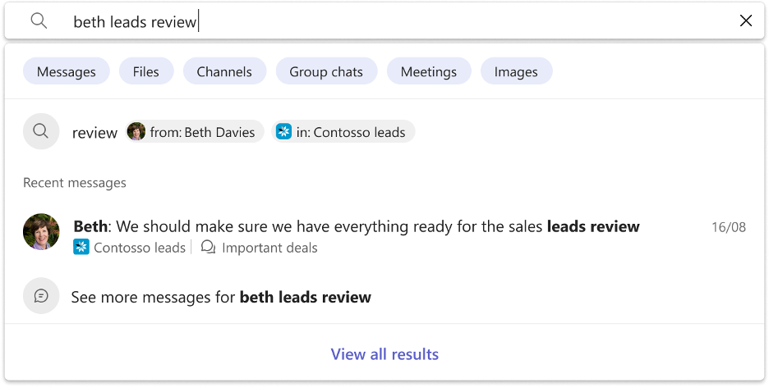Switch to the Channels filter
The width and height of the screenshot is (769, 387).
[x=224, y=71]
